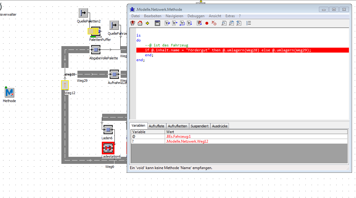Image resolution: width=356 pixels, height=198 pixels.
Task: Click the Wert column header
Action: pos(256,132)
